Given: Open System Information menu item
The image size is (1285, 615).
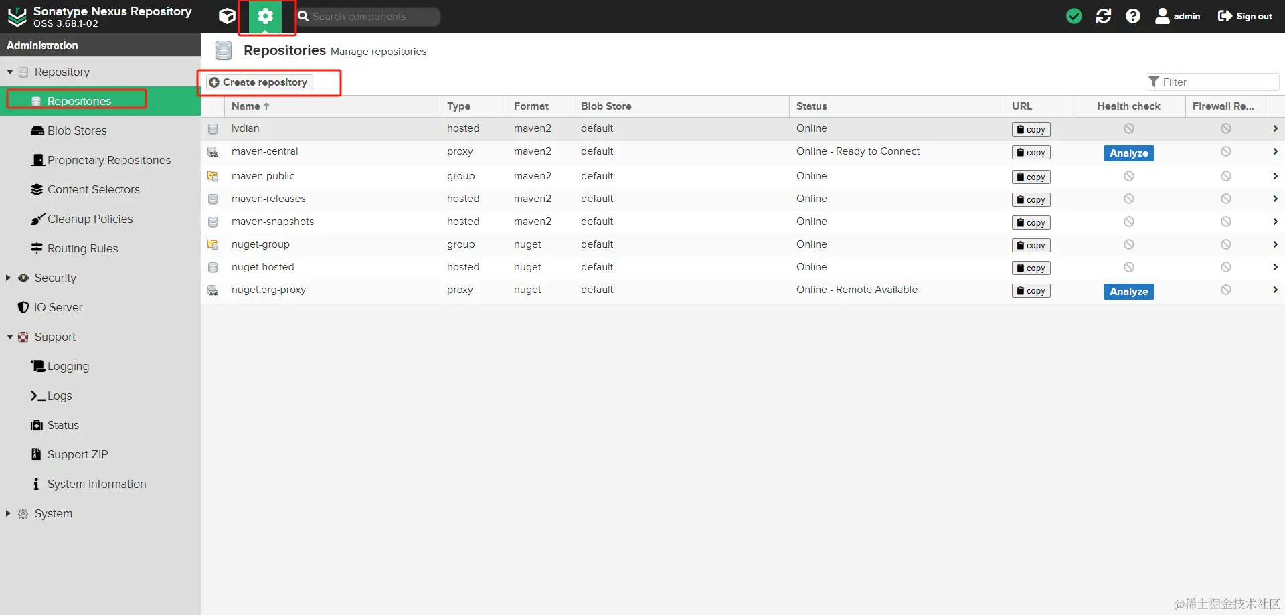Looking at the screenshot, I should click(100, 484).
